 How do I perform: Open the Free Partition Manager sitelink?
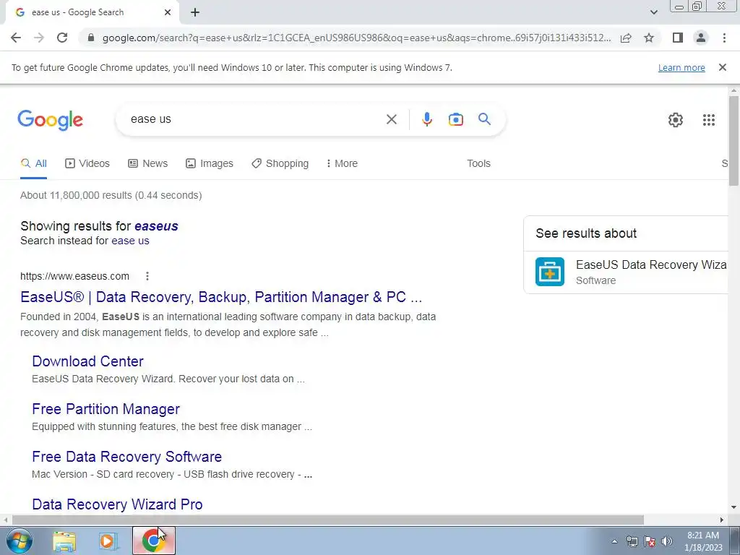tap(106, 409)
